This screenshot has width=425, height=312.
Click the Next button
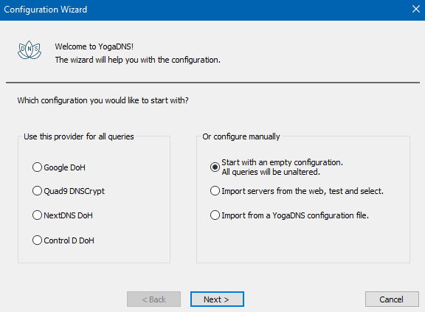(217, 299)
